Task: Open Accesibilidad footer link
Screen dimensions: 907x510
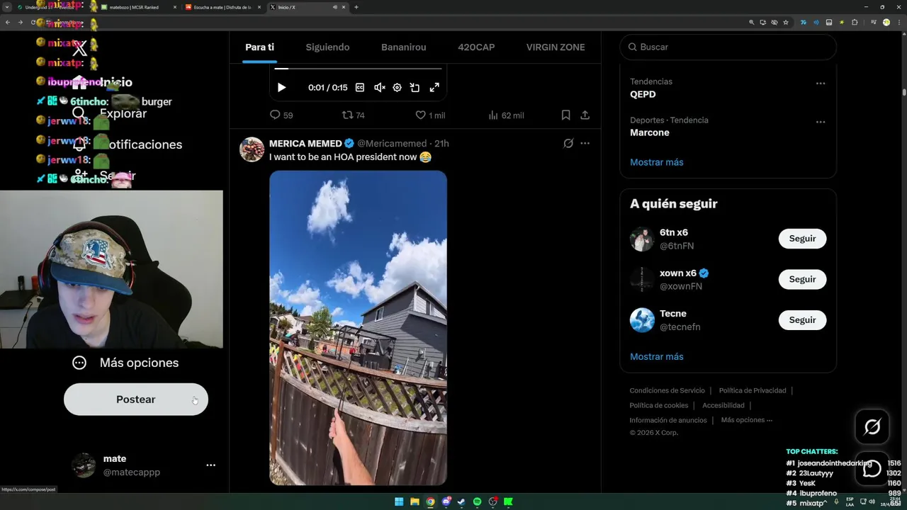Action: click(x=723, y=405)
